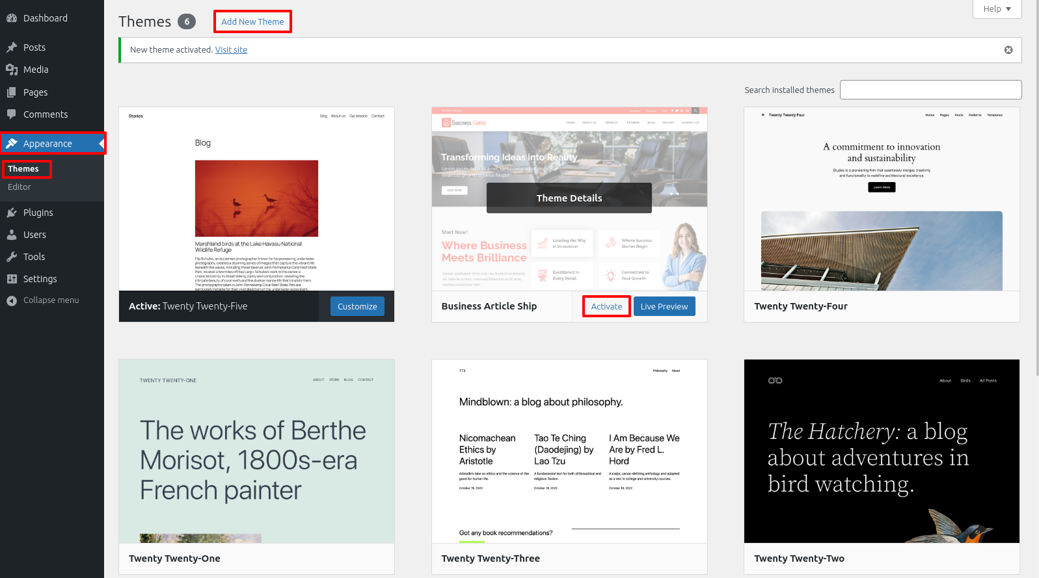Customize the active Twenty Twenty-Five theme
Image resolution: width=1039 pixels, height=578 pixels.
(357, 306)
